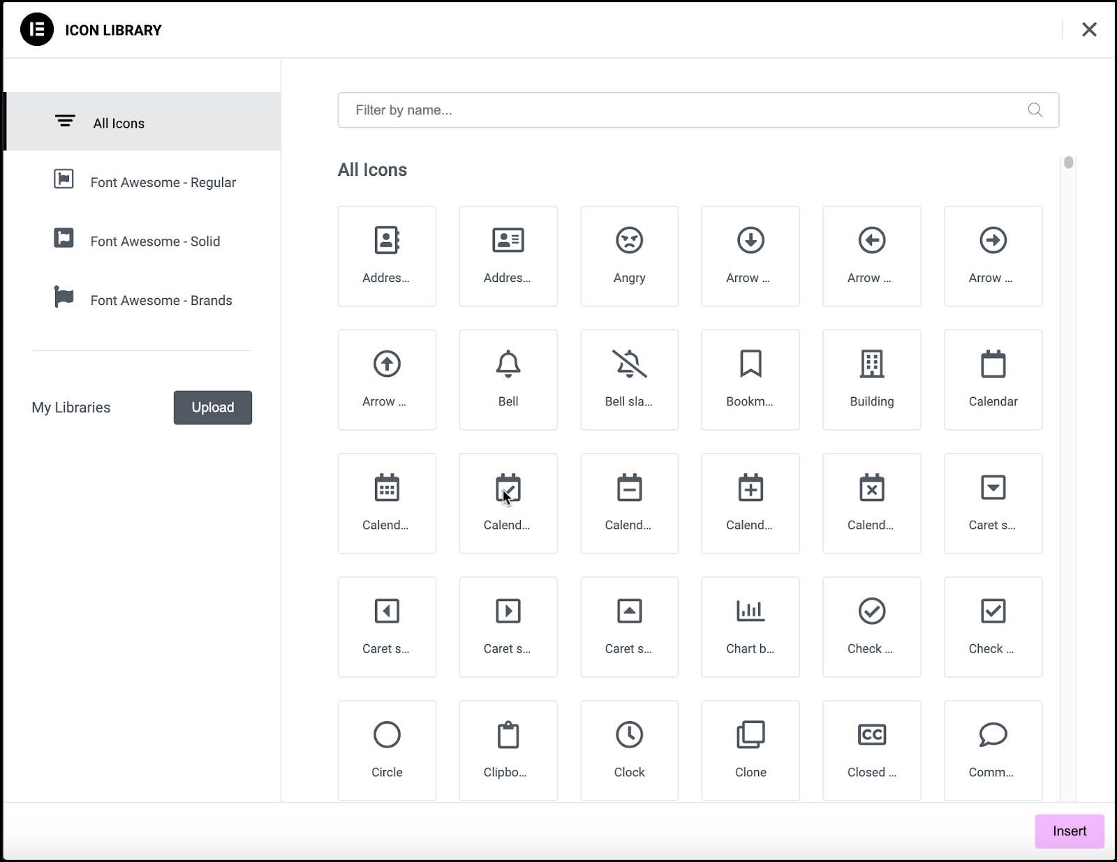Choose the caret square right icon
1117x862 pixels.
click(x=508, y=627)
